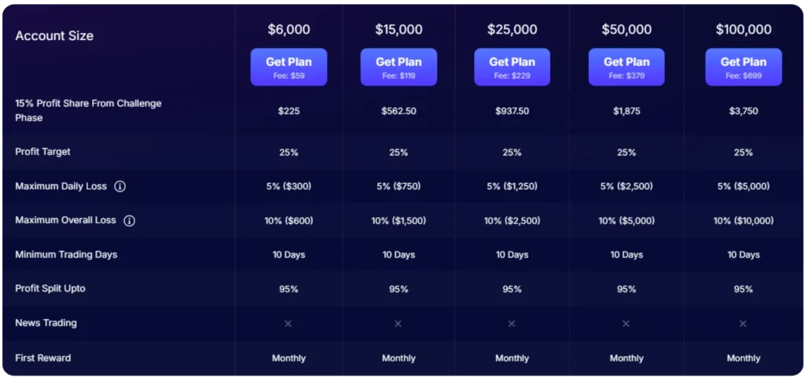Image resolution: width=805 pixels, height=378 pixels.
Task: Click News Trading X icon under $6,000
Action: 288,324
